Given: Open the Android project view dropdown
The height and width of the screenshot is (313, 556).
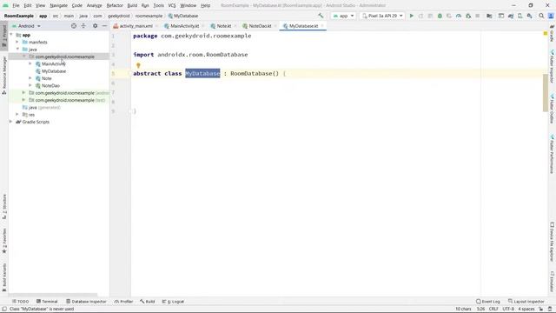Looking at the screenshot, I should [x=27, y=26].
